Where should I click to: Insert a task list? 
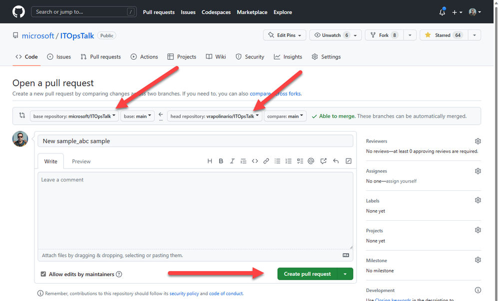coord(300,161)
